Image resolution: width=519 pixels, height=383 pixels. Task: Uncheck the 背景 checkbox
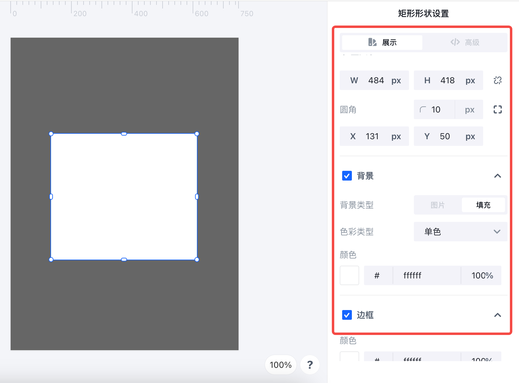click(347, 176)
